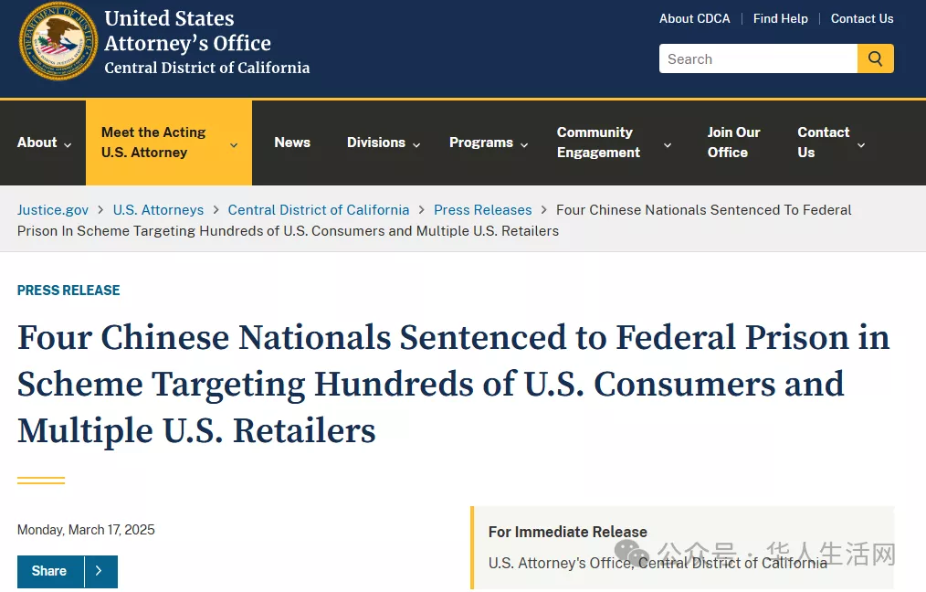Image resolution: width=926 pixels, height=592 pixels.
Task: Click the arrow icon beside Share
Action: (x=100, y=571)
